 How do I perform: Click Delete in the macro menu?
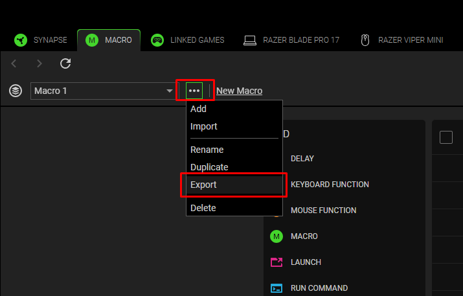[203, 208]
